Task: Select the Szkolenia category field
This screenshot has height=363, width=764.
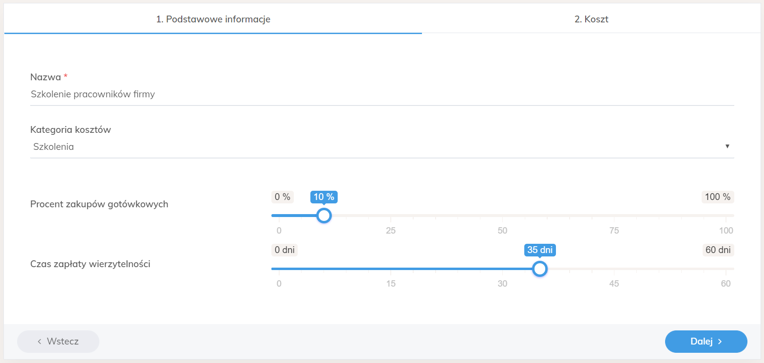Action: point(382,146)
